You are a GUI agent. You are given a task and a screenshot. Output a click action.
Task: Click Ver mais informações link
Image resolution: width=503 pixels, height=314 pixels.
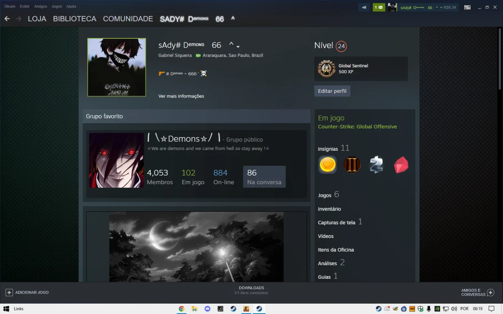click(181, 96)
